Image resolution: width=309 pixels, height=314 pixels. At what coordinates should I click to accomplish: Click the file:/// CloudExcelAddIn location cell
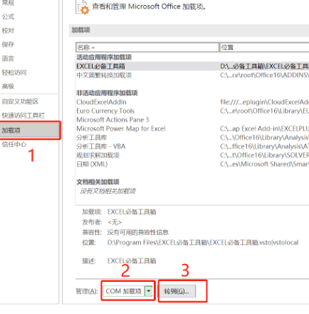click(x=264, y=102)
